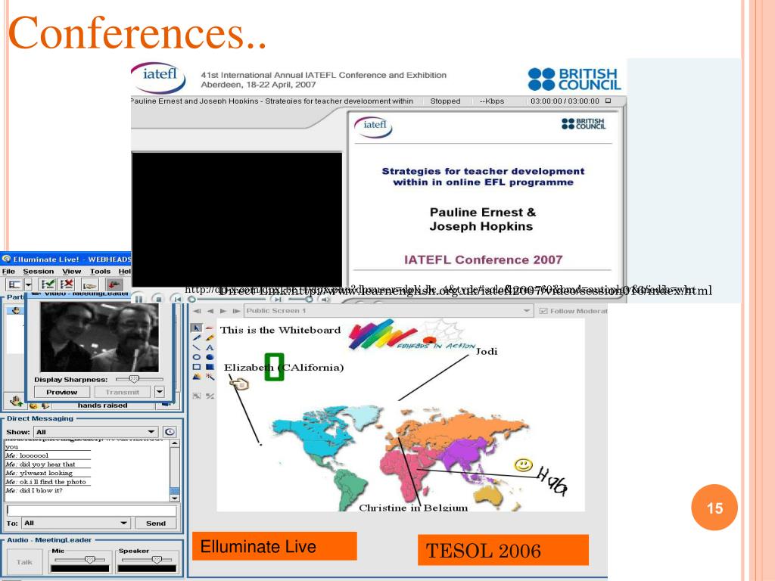Screen dimensions: 775x581
Task: Click the smiley emoticon in participants panel
Action: tap(33, 405)
